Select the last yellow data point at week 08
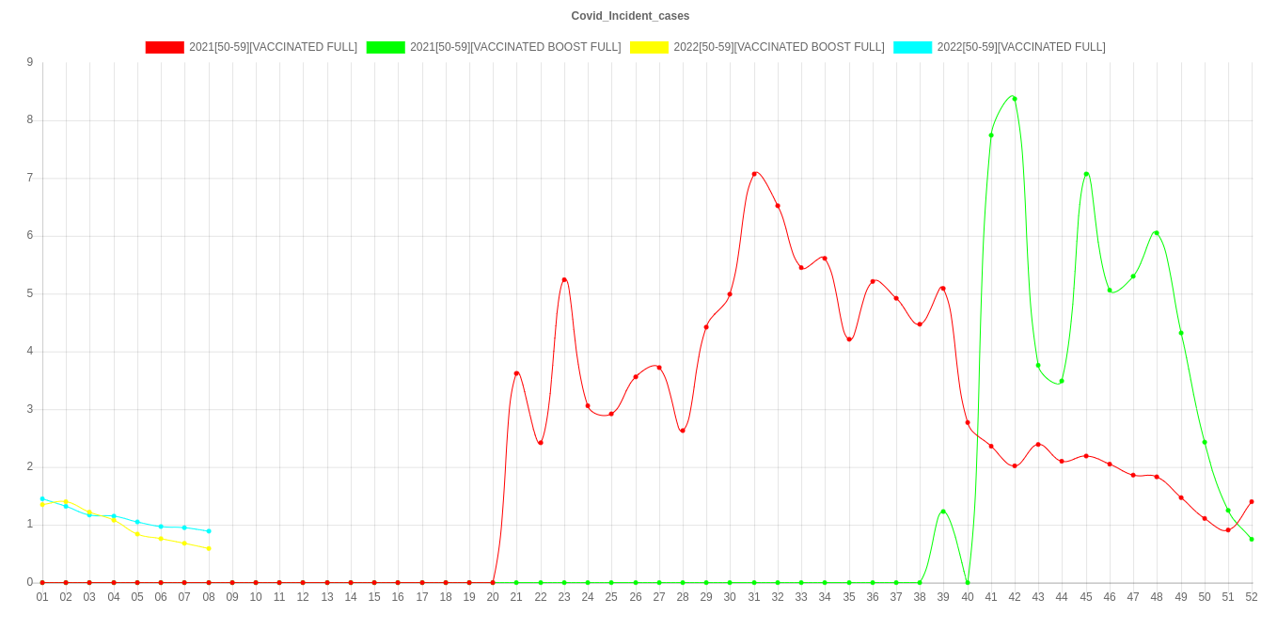 (209, 548)
